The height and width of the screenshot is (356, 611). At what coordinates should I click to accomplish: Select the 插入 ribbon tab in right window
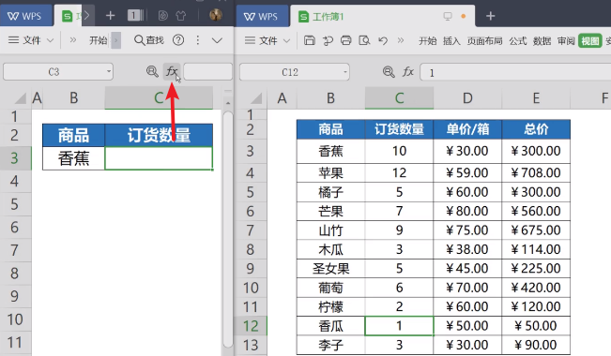click(451, 41)
